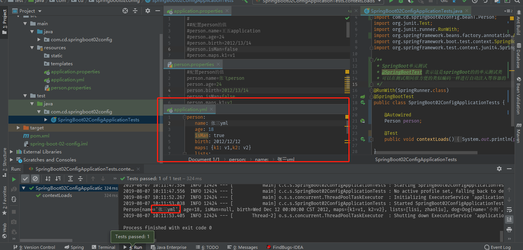Click run gutter icon beside contextLoads method

[x=362, y=139]
